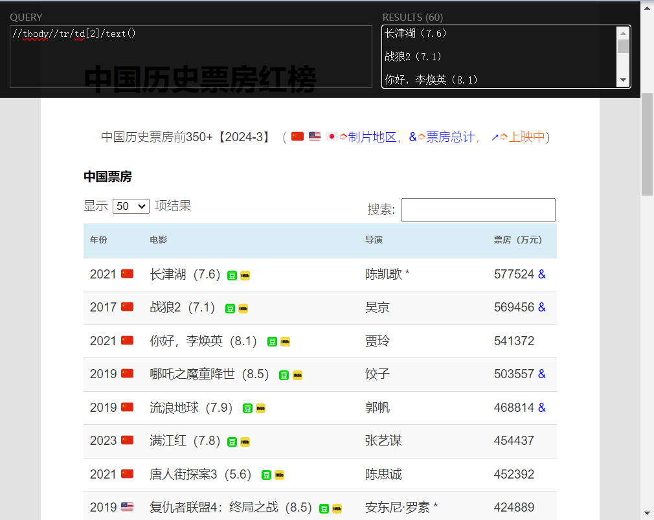This screenshot has height=520, width=654.
Task: Click the Douban icon beside 满江红
Action: click(x=232, y=442)
